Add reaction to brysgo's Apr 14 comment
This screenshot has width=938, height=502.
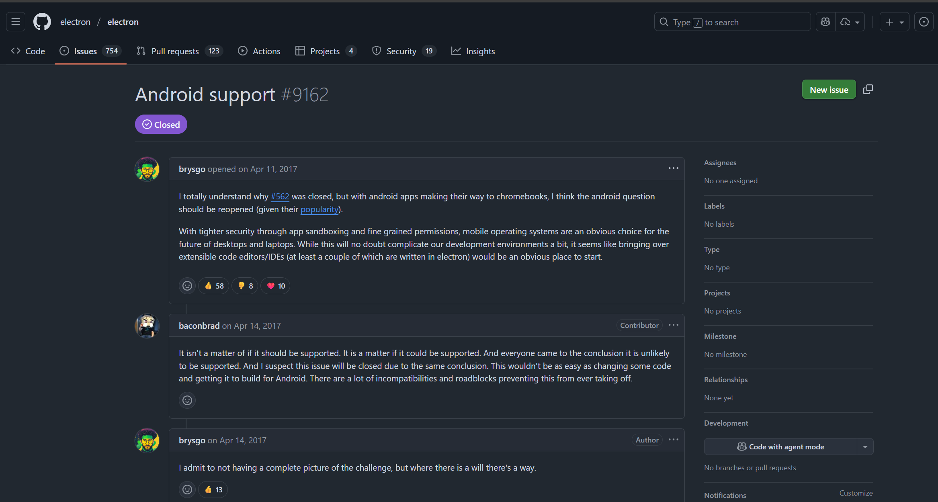(187, 490)
